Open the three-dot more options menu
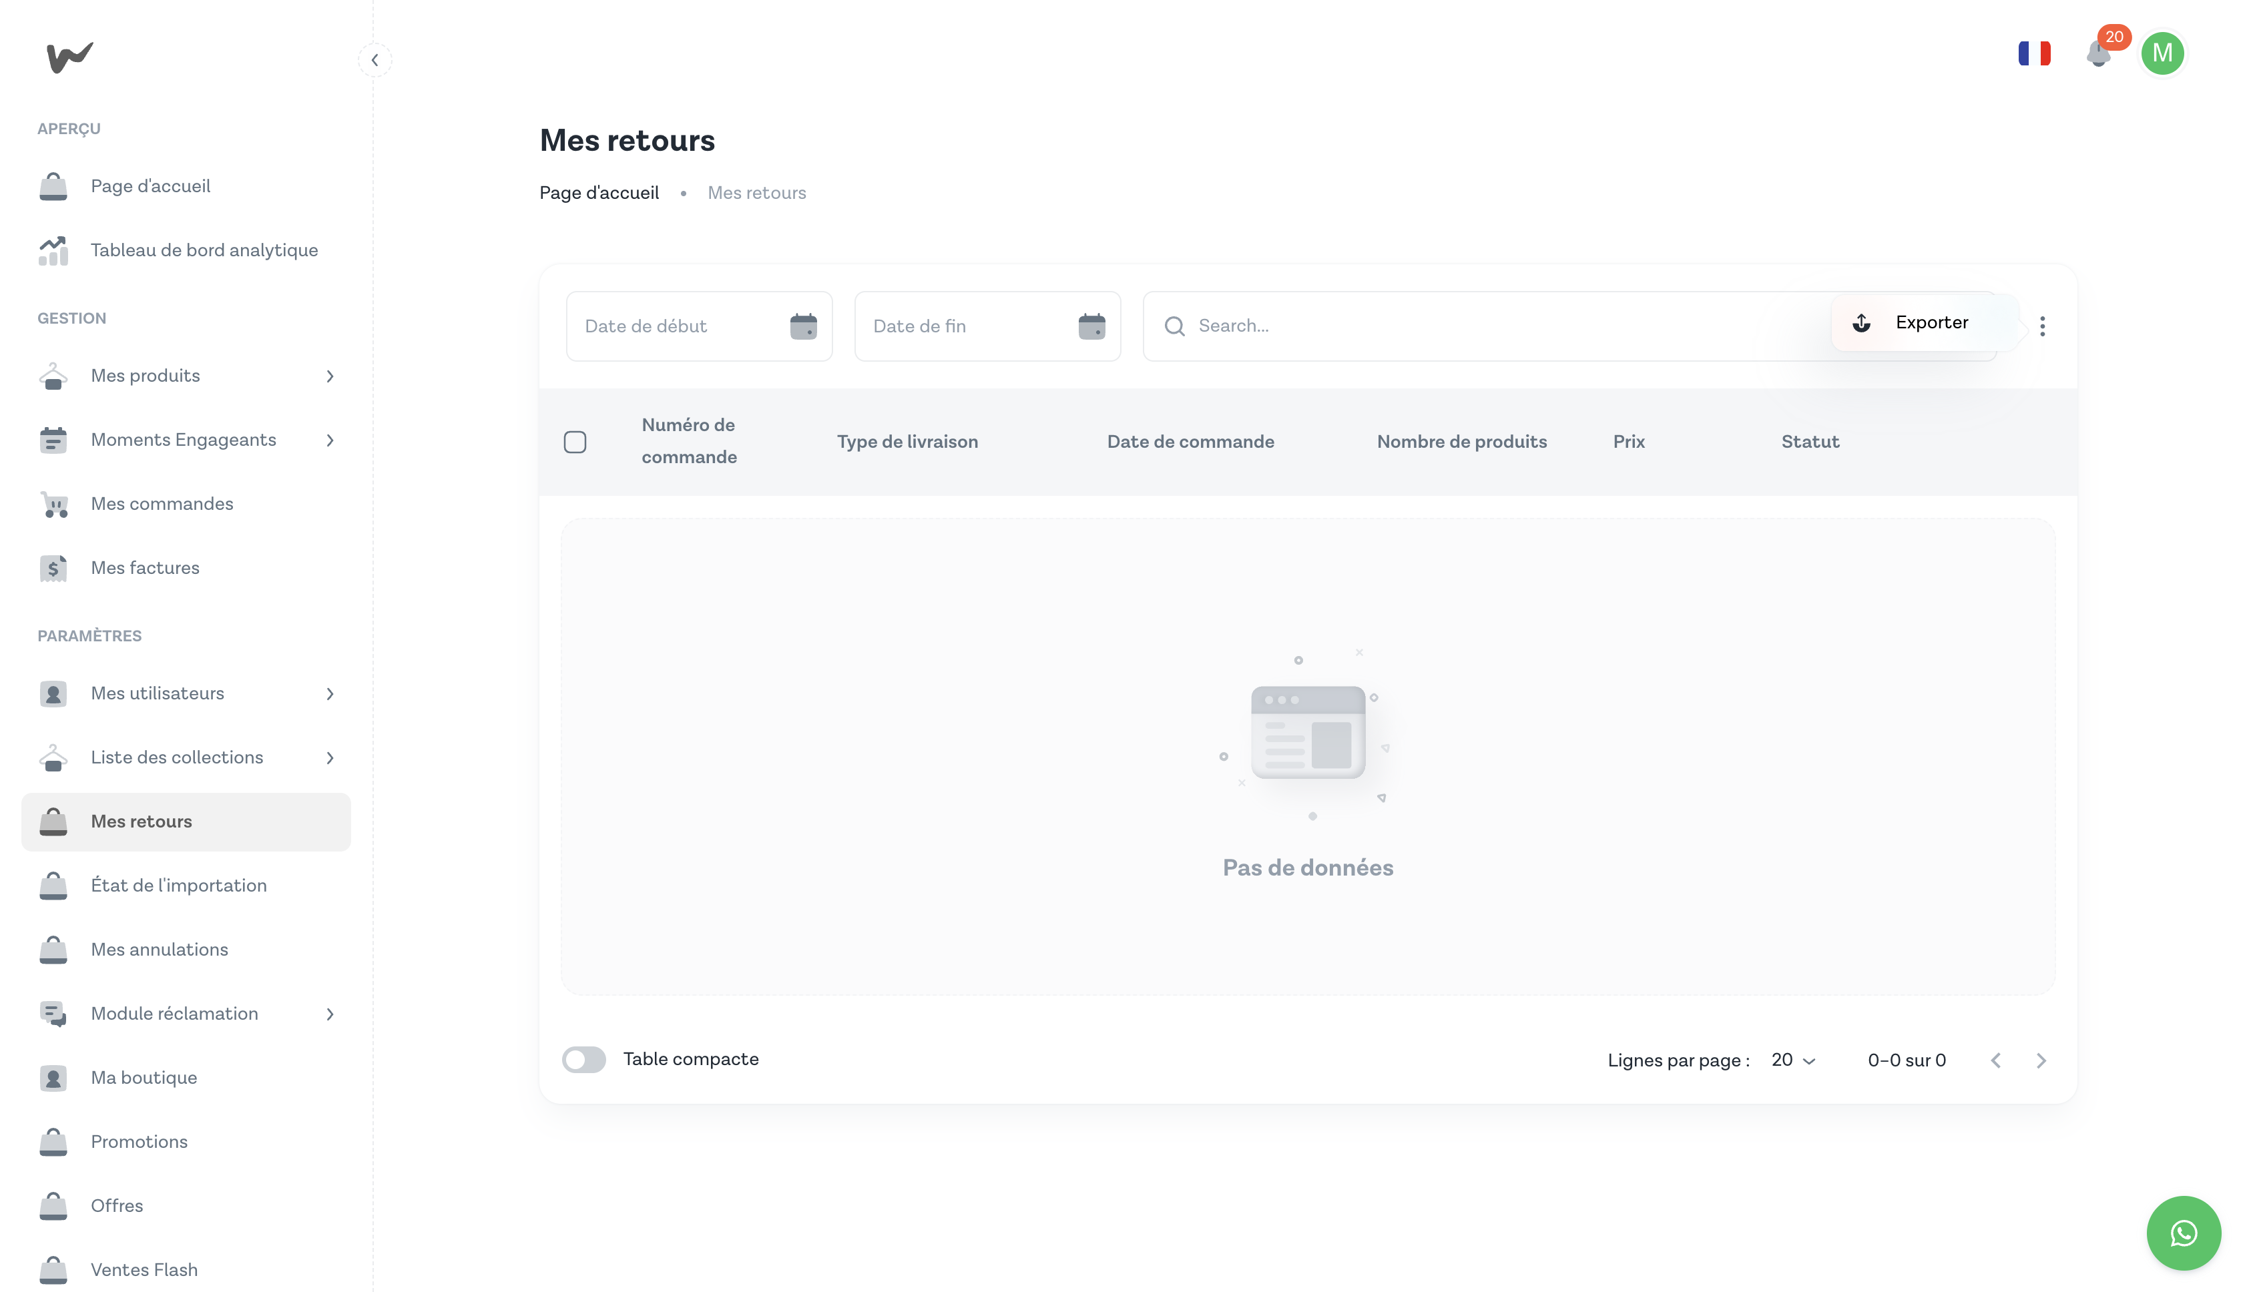Image resolution: width=2243 pixels, height=1292 pixels. coord(2043,326)
